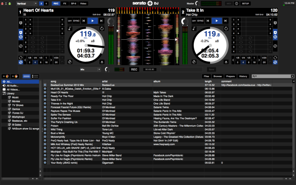
Task: Open the search options magnifier dropdown
Action: tap(254, 76)
